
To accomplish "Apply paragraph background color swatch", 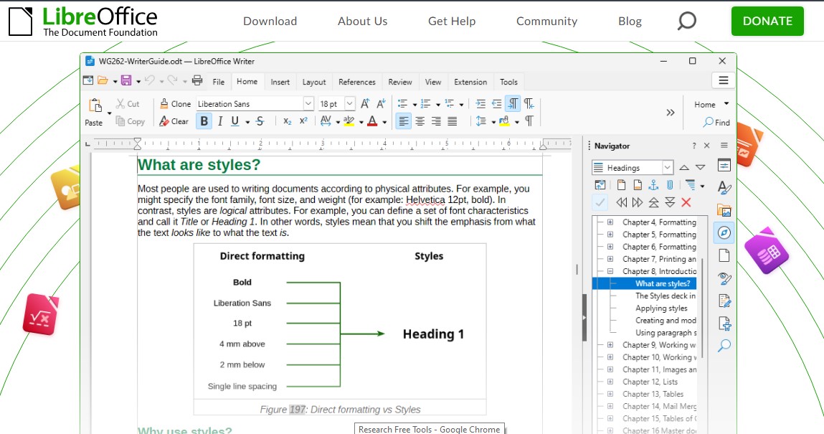I will [x=504, y=121].
